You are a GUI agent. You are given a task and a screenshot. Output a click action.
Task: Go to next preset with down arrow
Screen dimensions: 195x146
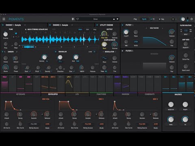point(117,19)
